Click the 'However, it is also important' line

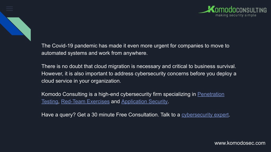click(x=139, y=74)
